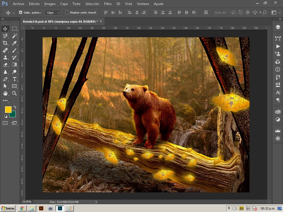Click the search magnifier in options bar
Screen dimensions: 283x212
point(264,12)
